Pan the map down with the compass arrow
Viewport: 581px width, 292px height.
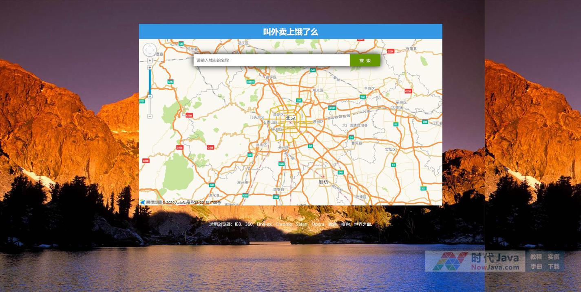click(150, 54)
